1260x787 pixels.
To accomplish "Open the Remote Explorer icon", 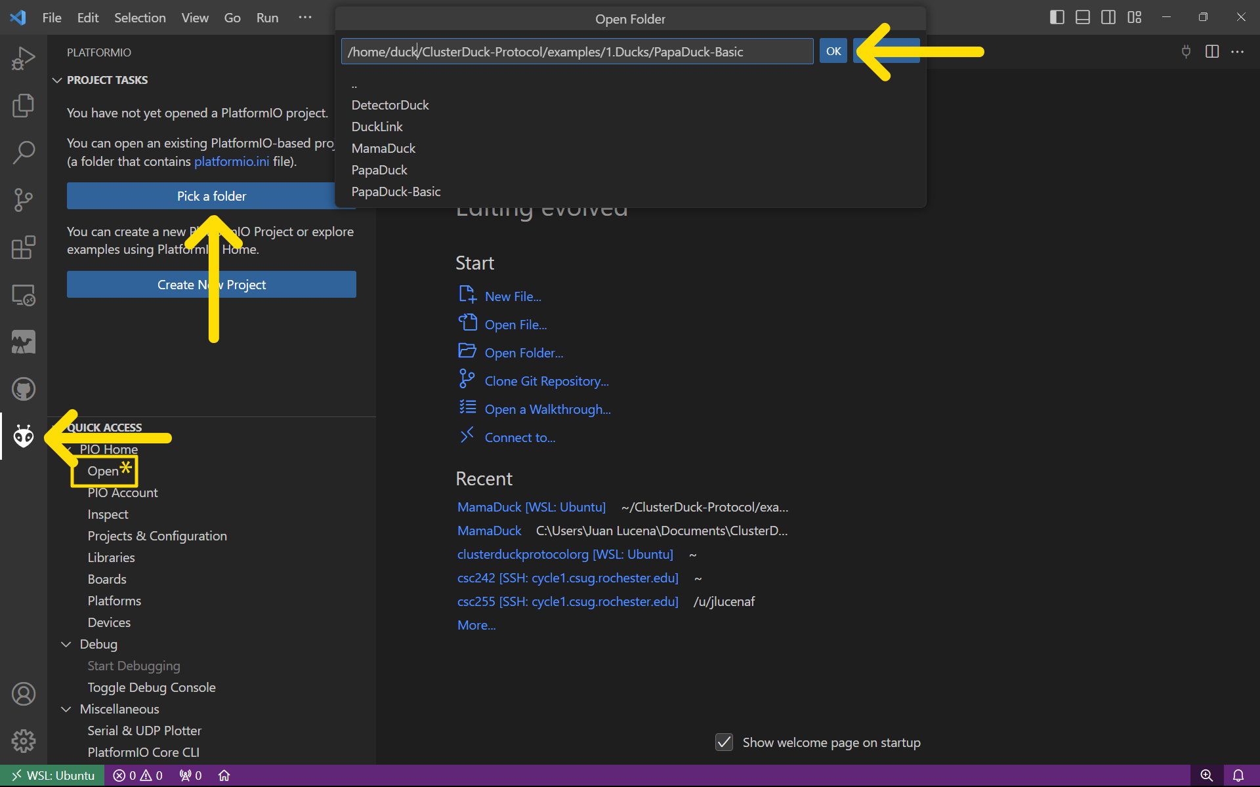I will coord(23,295).
